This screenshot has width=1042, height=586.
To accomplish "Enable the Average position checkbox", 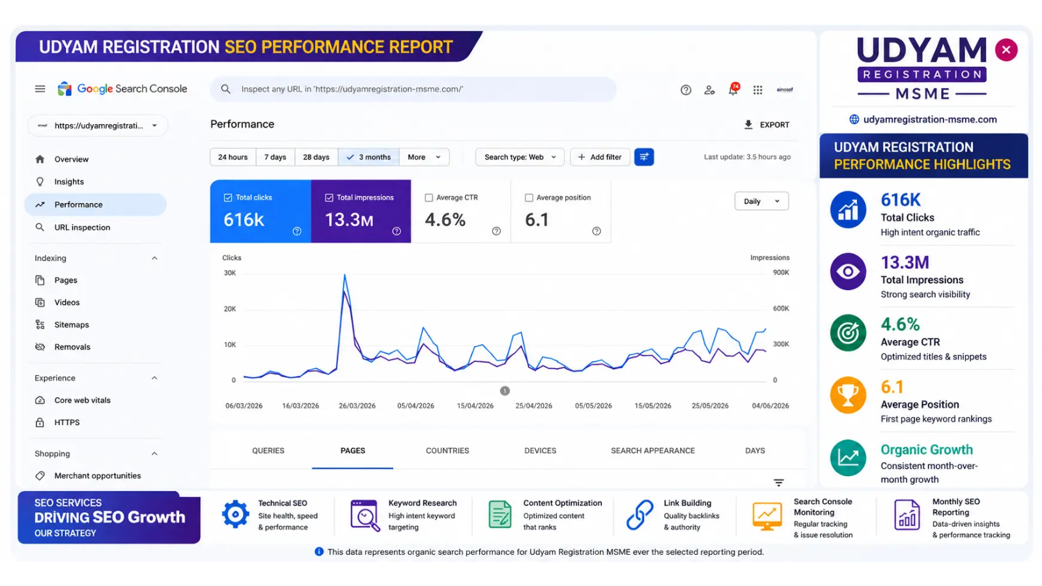I will tap(529, 198).
